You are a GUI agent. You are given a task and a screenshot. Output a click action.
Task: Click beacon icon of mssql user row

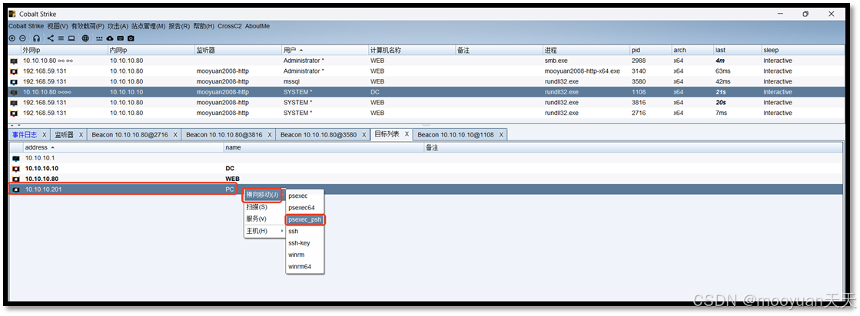[x=15, y=81]
